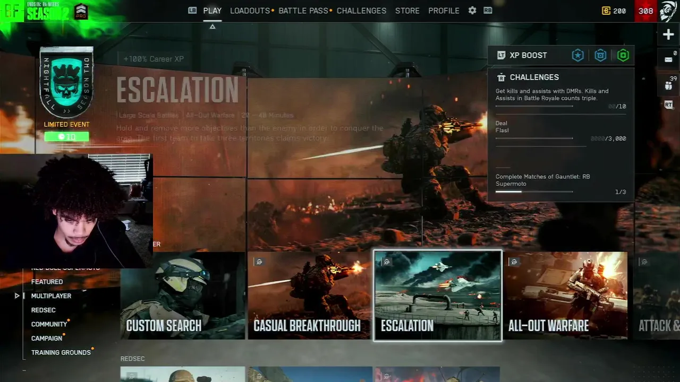Click the RB bumper icon after the settings gear

[488, 10]
